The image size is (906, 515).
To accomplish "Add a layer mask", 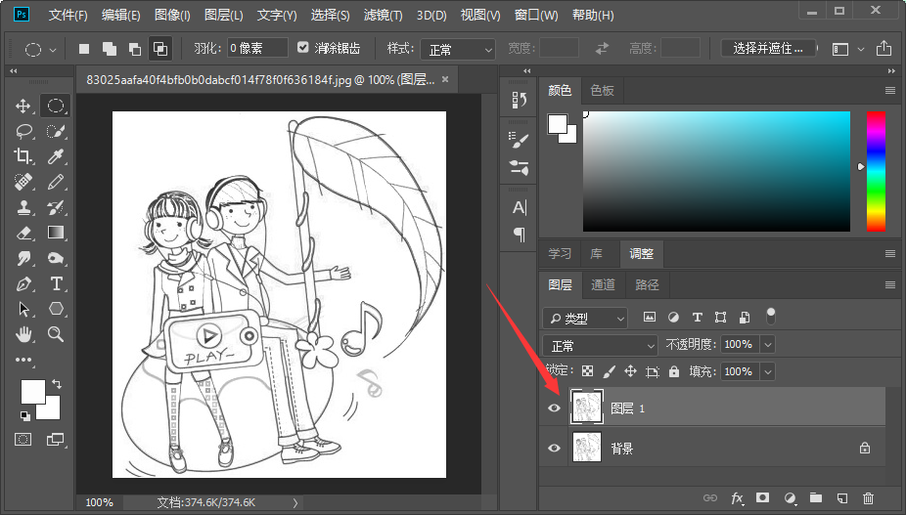I will (x=763, y=497).
